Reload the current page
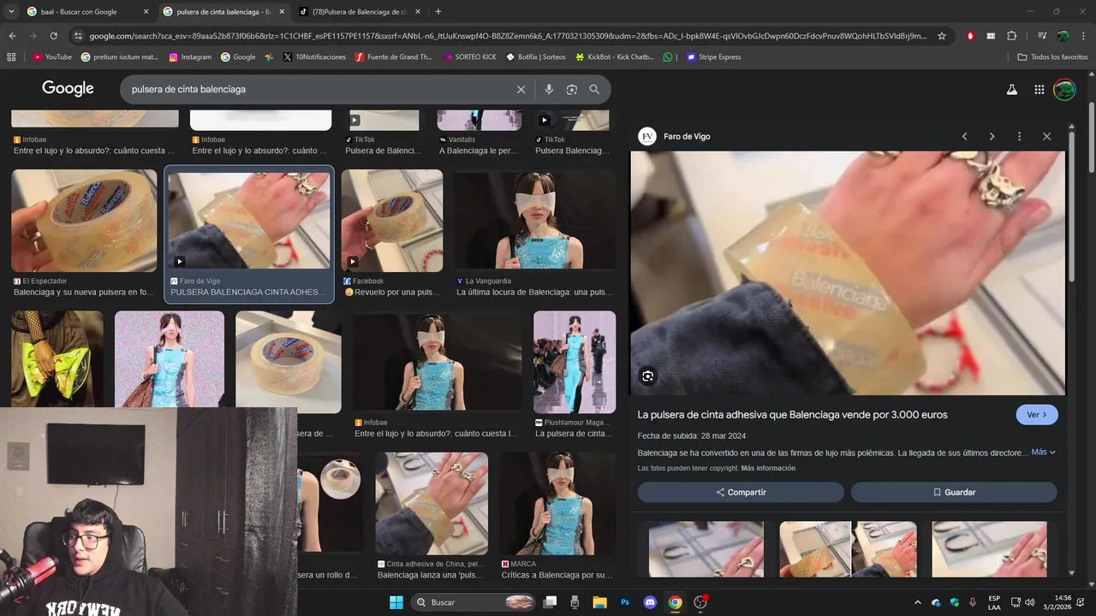The width and height of the screenshot is (1096, 616). tap(53, 36)
